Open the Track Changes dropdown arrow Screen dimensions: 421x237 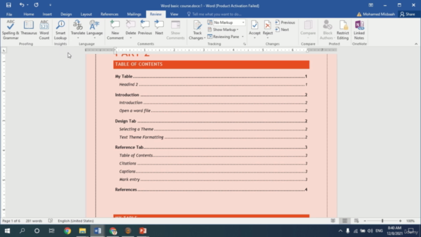pyautogui.click(x=205, y=38)
